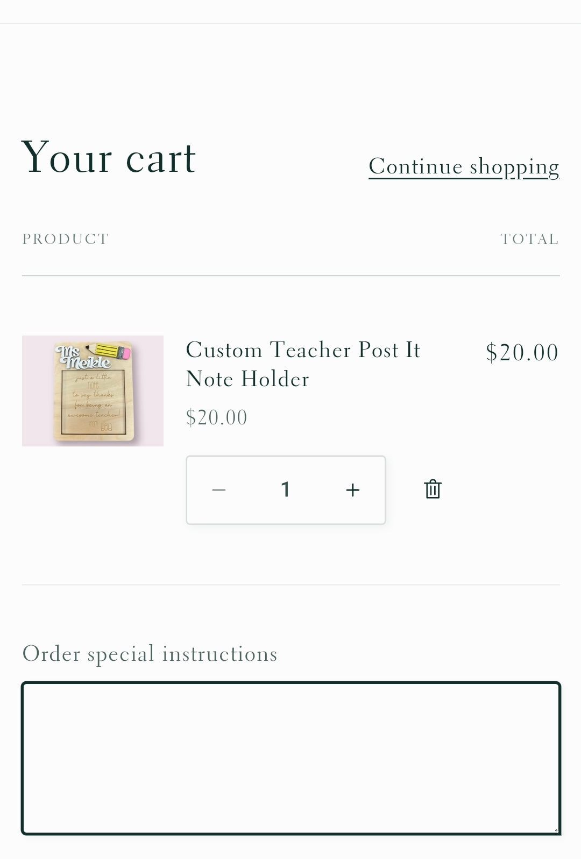The height and width of the screenshot is (859, 581).
Task: Select the PRODUCT column header
Action: coord(66,239)
